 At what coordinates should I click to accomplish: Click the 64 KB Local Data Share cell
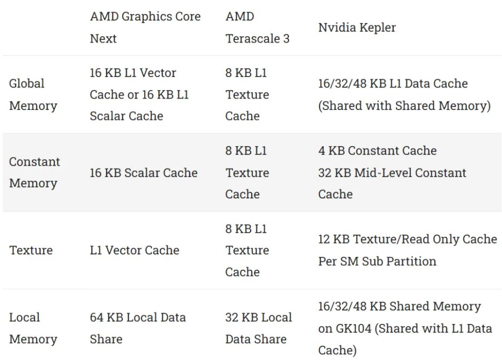(138, 328)
